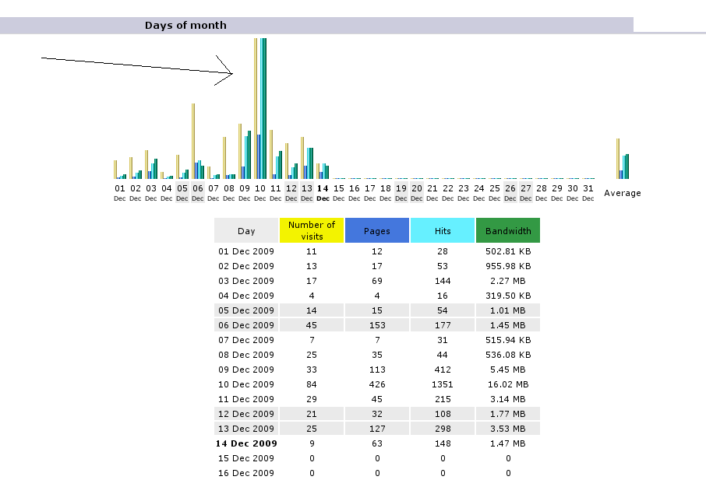Click the 15 Dec 2009 row label
Screen dimensions: 706x480
coord(246,458)
